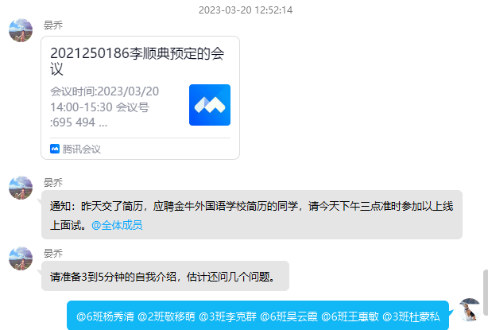This screenshot has width=488, height=330.
Task: Click the @6班杨秀清 mention in blue bubble
Action: (105, 317)
